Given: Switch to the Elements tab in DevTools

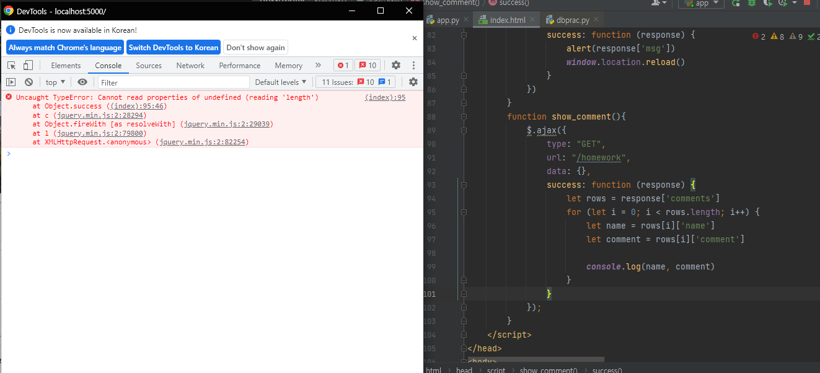Looking at the screenshot, I should click(66, 65).
